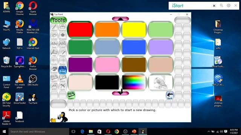Pick the light green background color

tap(161, 30)
